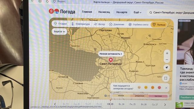This screenshot has height=109, width=194.
Task: Open the Береза allergen dropdown
Action: 59,31
